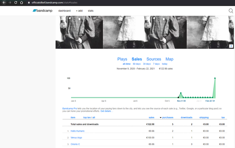Click the Get details link
This screenshot has width=235, height=148.
click(106, 111)
